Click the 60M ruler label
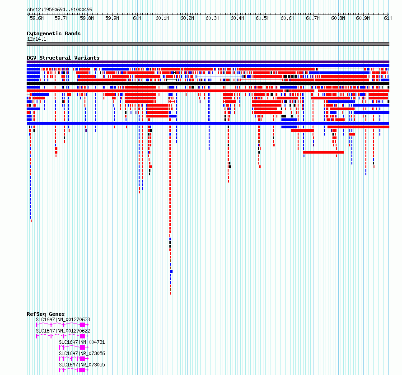This screenshot has height=375, width=402. pyautogui.click(x=137, y=18)
